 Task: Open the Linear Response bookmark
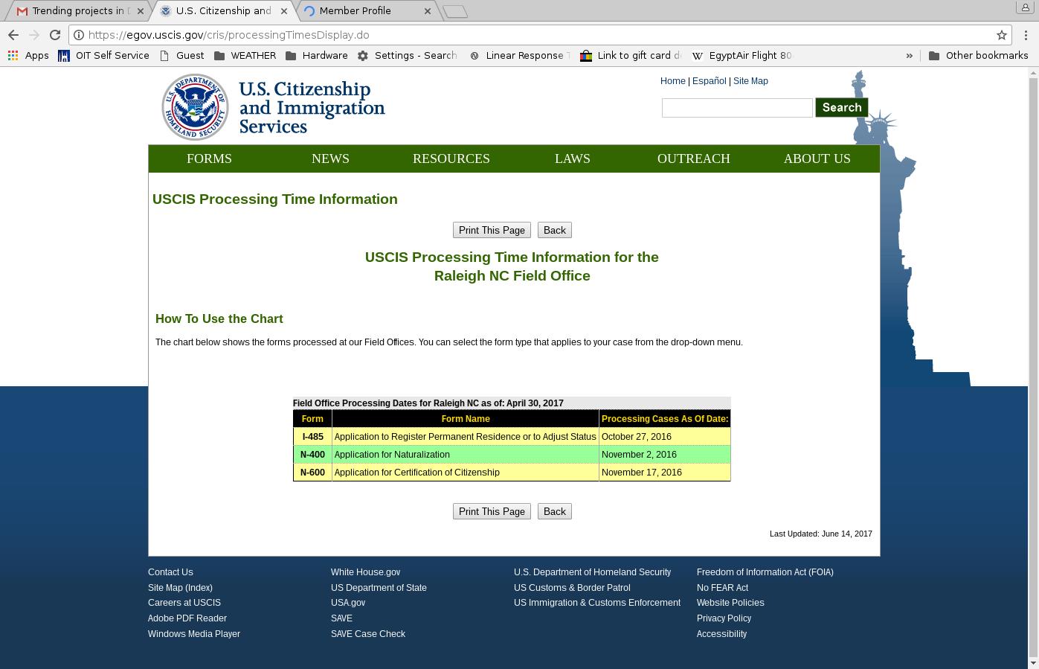click(520, 56)
